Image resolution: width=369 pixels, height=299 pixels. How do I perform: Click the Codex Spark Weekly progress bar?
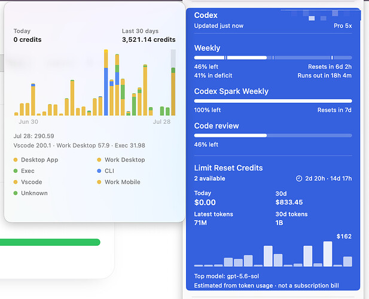273,101
